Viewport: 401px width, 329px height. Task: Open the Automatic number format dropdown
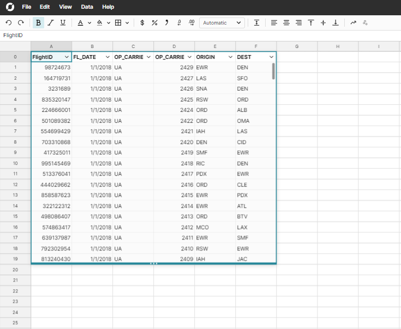(x=222, y=22)
